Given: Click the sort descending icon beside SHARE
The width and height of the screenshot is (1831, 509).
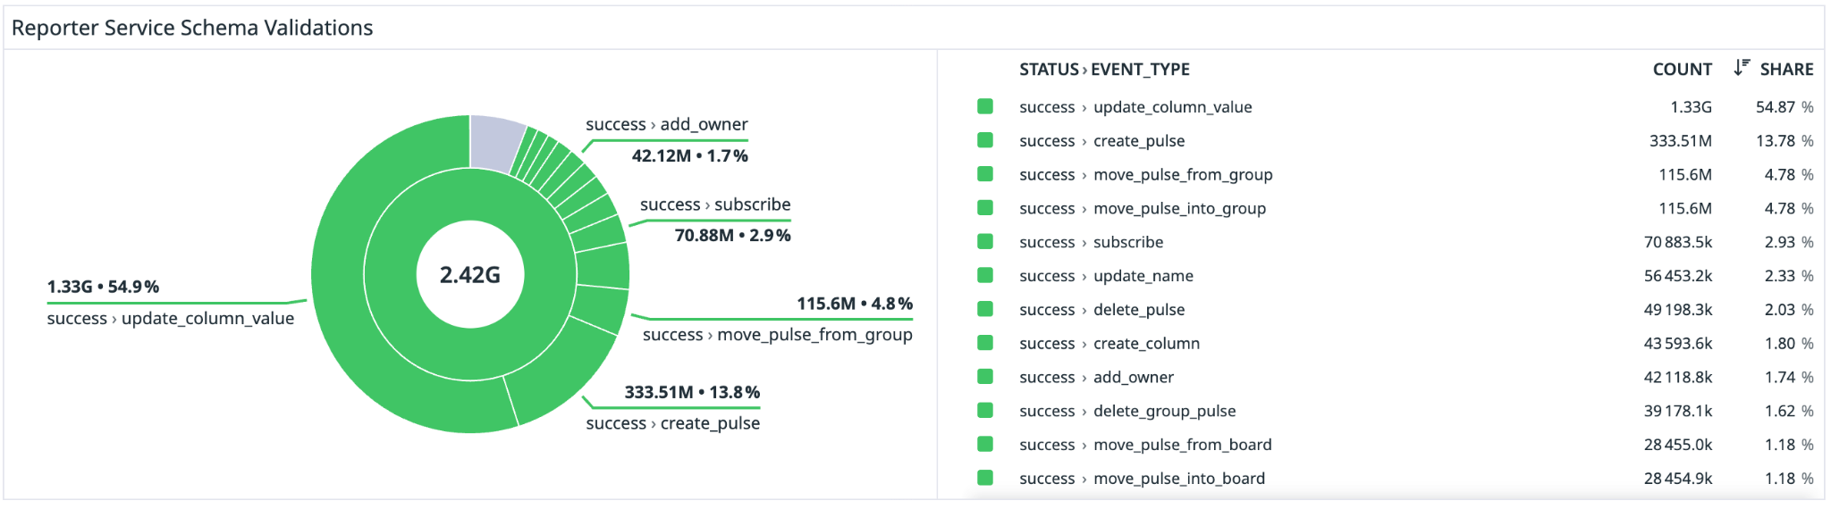Looking at the screenshot, I should [x=1741, y=68].
